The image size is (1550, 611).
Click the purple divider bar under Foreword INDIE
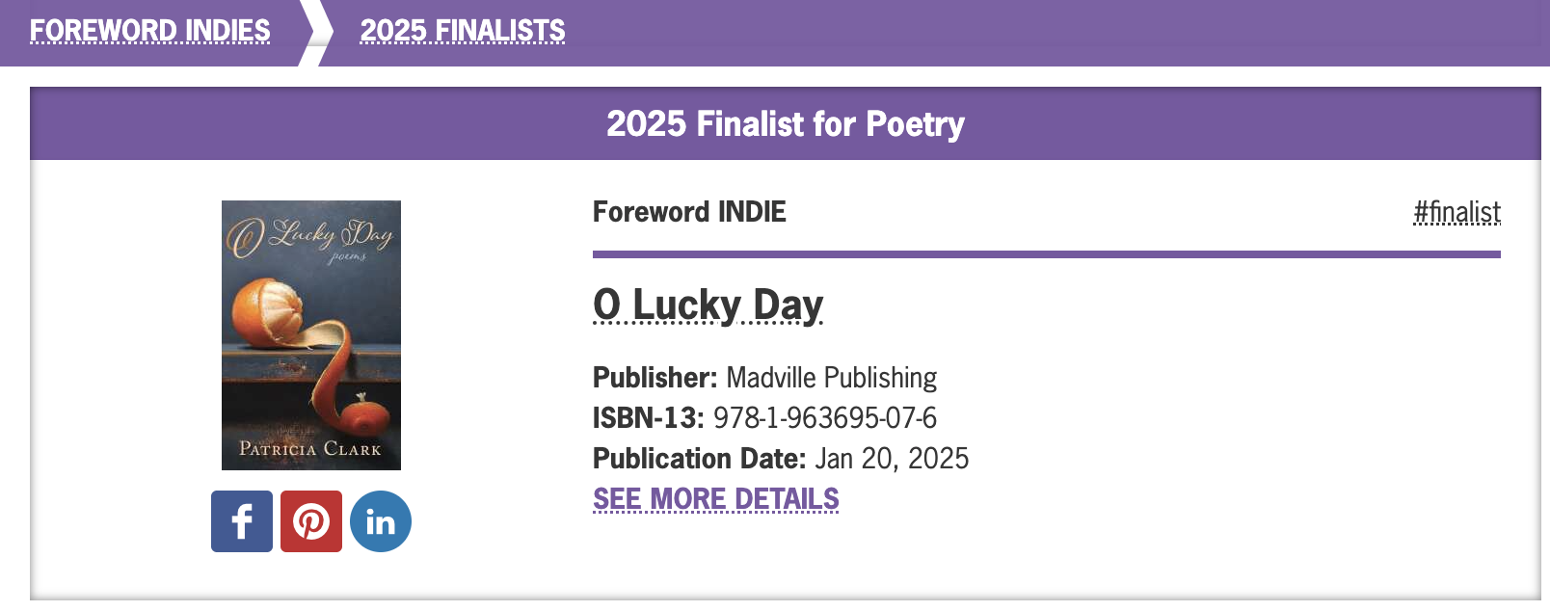[x=1047, y=255]
